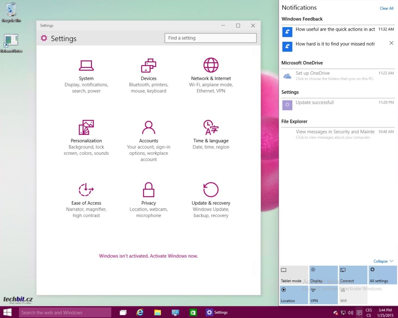This screenshot has height=318, width=398.
Task: Open Time & language settings
Action: 211,138
